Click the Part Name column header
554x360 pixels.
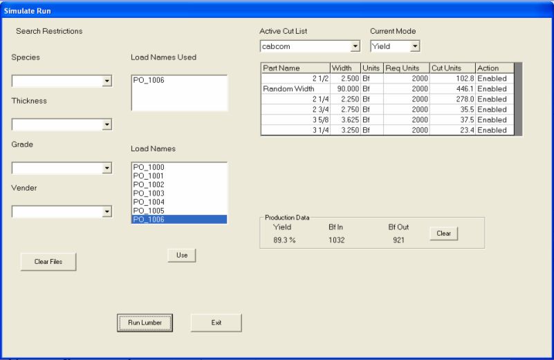(x=295, y=68)
